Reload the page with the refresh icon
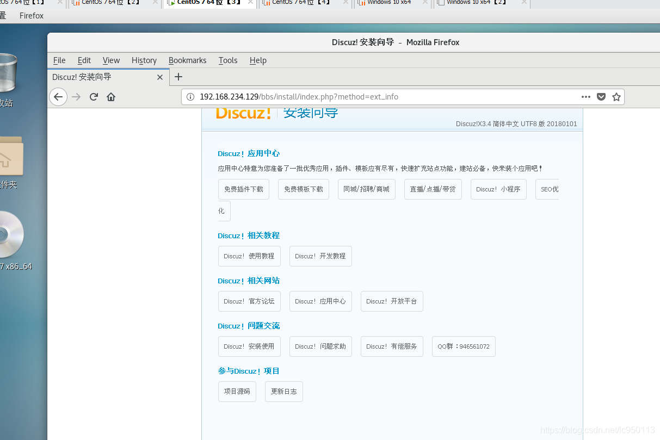 point(94,97)
